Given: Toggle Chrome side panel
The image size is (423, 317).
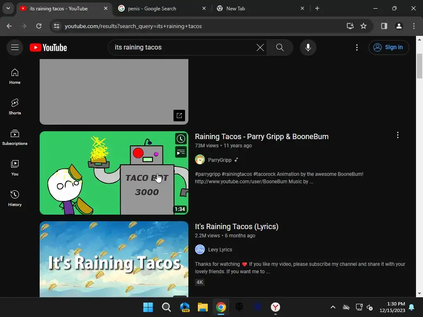Looking at the screenshot, I should point(384,26).
